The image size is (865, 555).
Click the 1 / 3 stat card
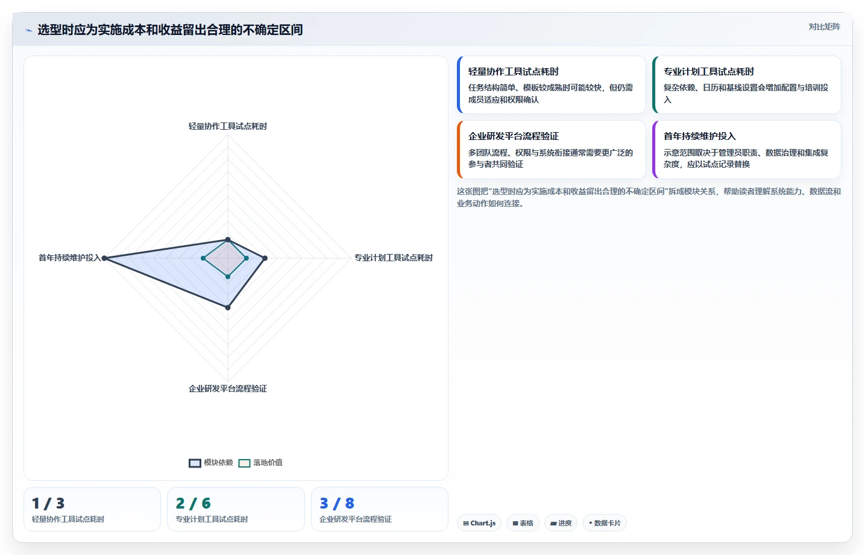click(x=92, y=509)
